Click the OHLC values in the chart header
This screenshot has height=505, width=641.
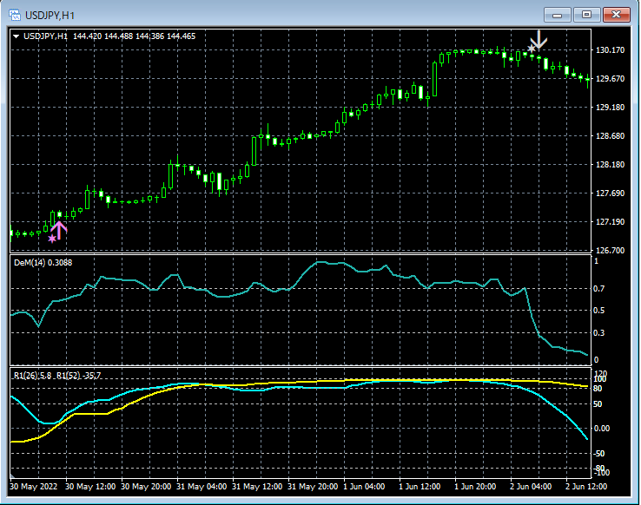[x=135, y=36]
